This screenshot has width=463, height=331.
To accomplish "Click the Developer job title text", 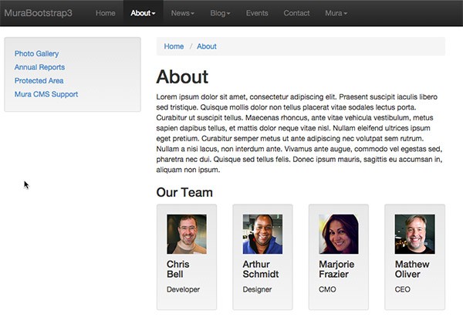I will click(x=184, y=289).
